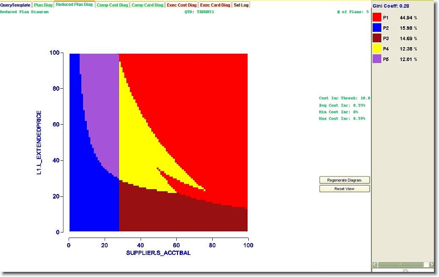Click the purple plan region in the plot
This screenshot has width=439, height=277.
tap(100, 106)
